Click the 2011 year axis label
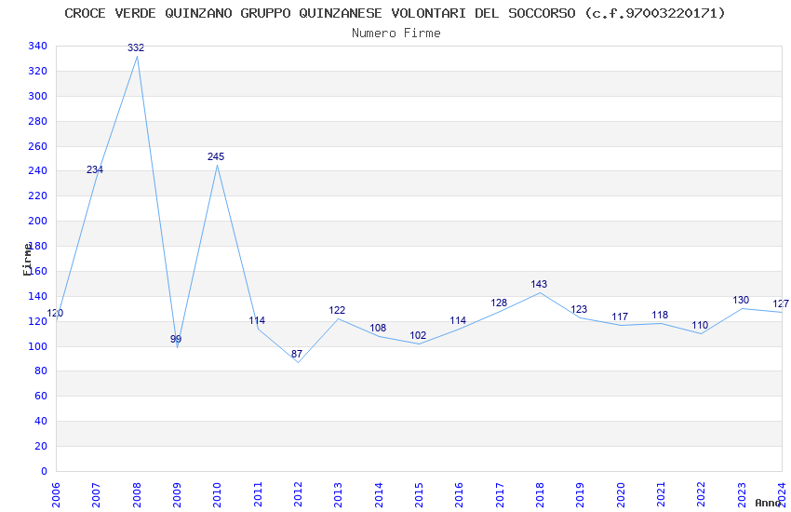This screenshot has width=791, height=512. click(x=257, y=494)
